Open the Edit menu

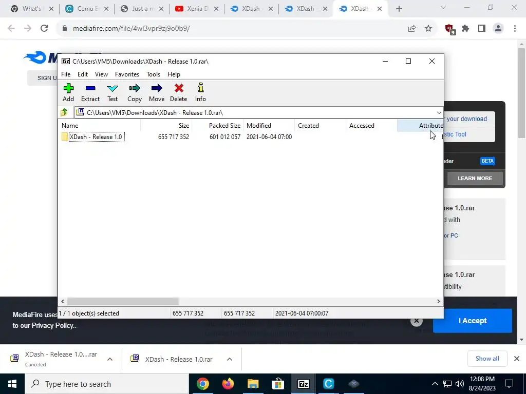[x=83, y=74]
